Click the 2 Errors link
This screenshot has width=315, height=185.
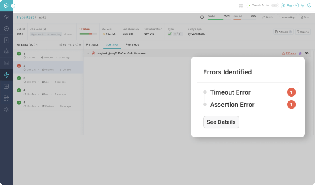(291, 53)
